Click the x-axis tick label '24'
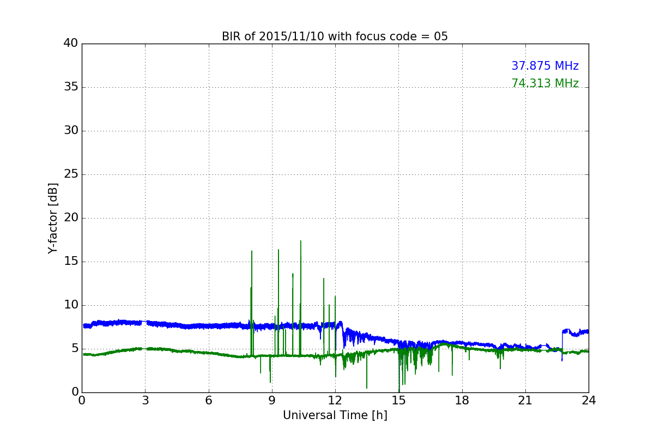The width and height of the screenshot is (654, 436). [x=589, y=401]
